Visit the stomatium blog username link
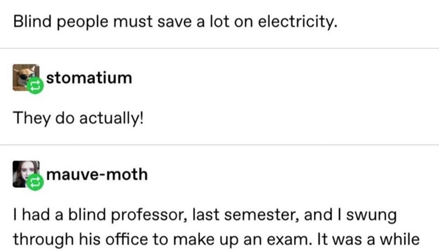Image resolution: width=439 pixels, height=251 pixels. 89,77
